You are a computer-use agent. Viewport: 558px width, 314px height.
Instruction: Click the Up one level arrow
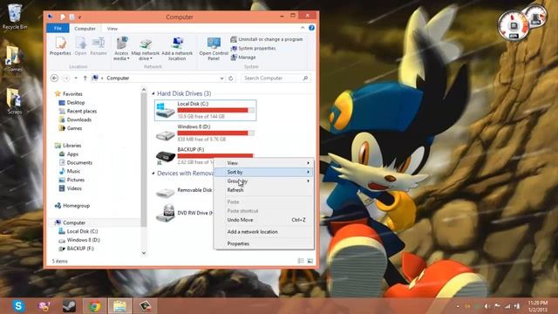(85, 78)
